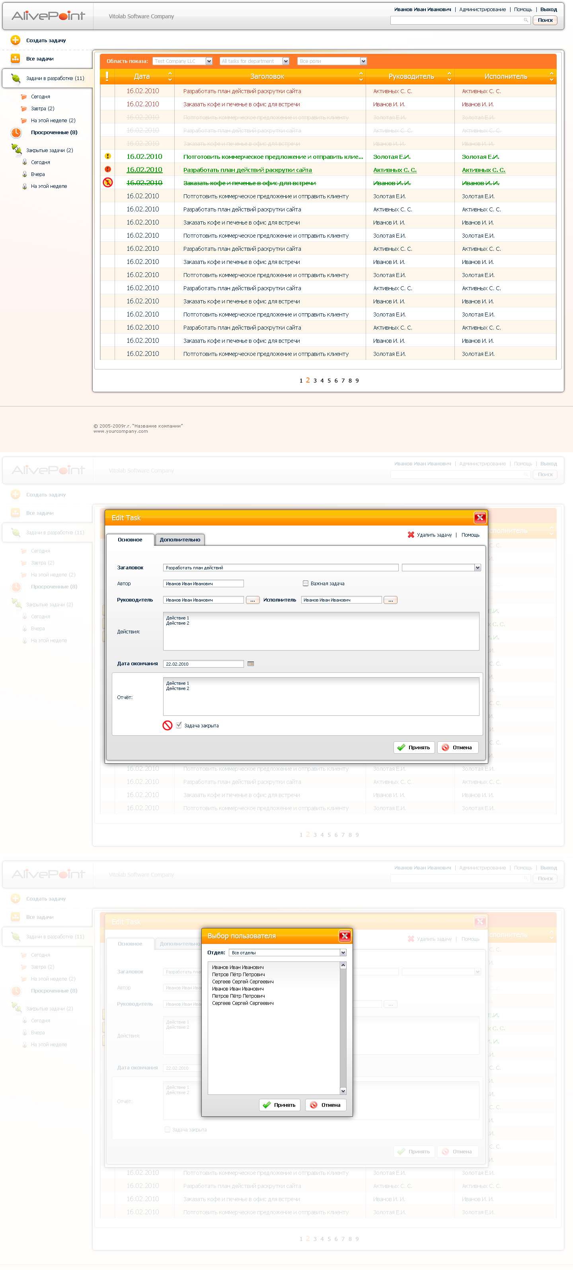573x1270 pixels.
Task: Go to page 9 in the top screen pagination
Action: point(357,381)
